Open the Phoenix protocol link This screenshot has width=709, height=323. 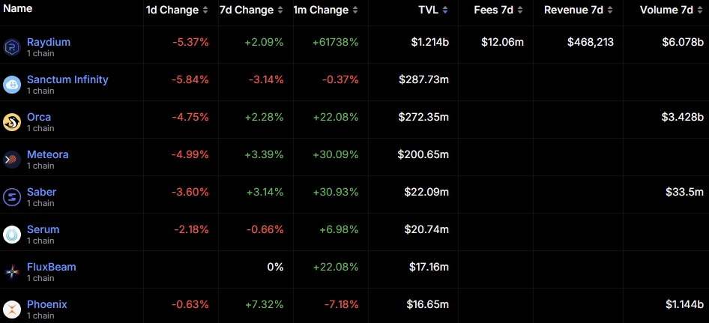pyautogui.click(x=46, y=304)
